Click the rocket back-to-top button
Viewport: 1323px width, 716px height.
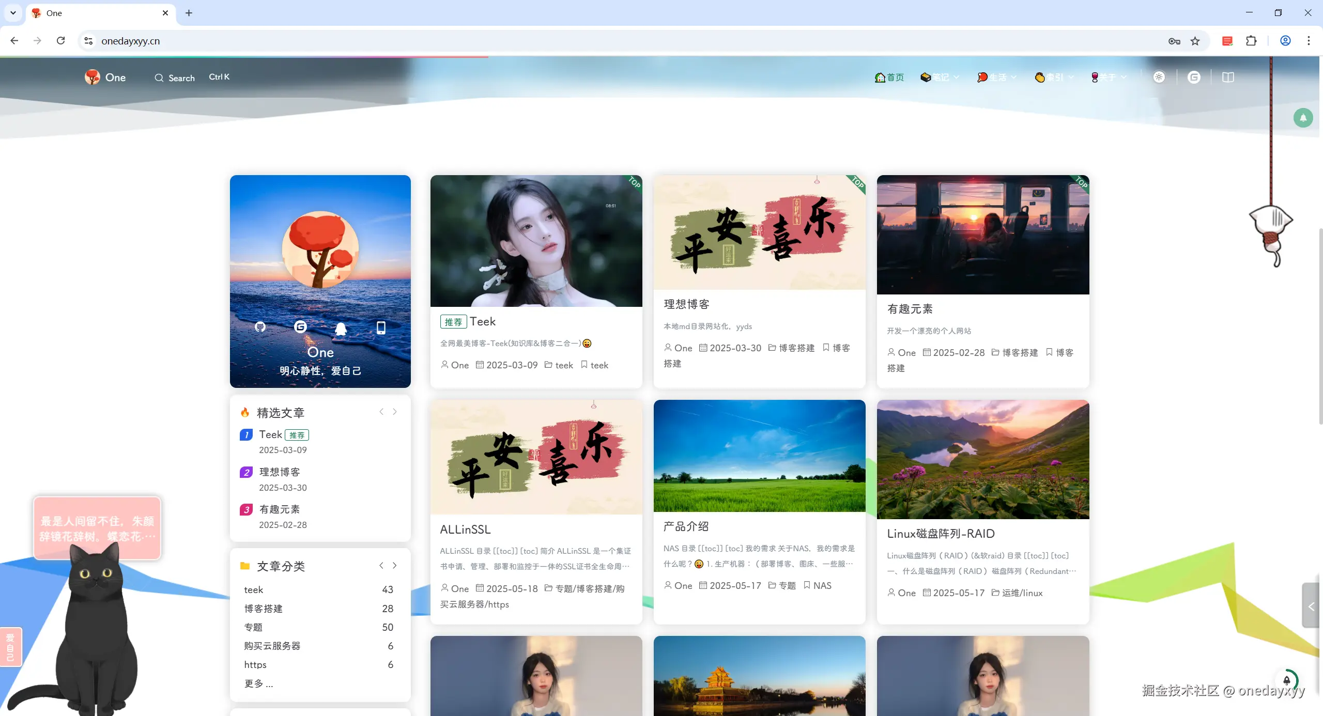point(1286,680)
